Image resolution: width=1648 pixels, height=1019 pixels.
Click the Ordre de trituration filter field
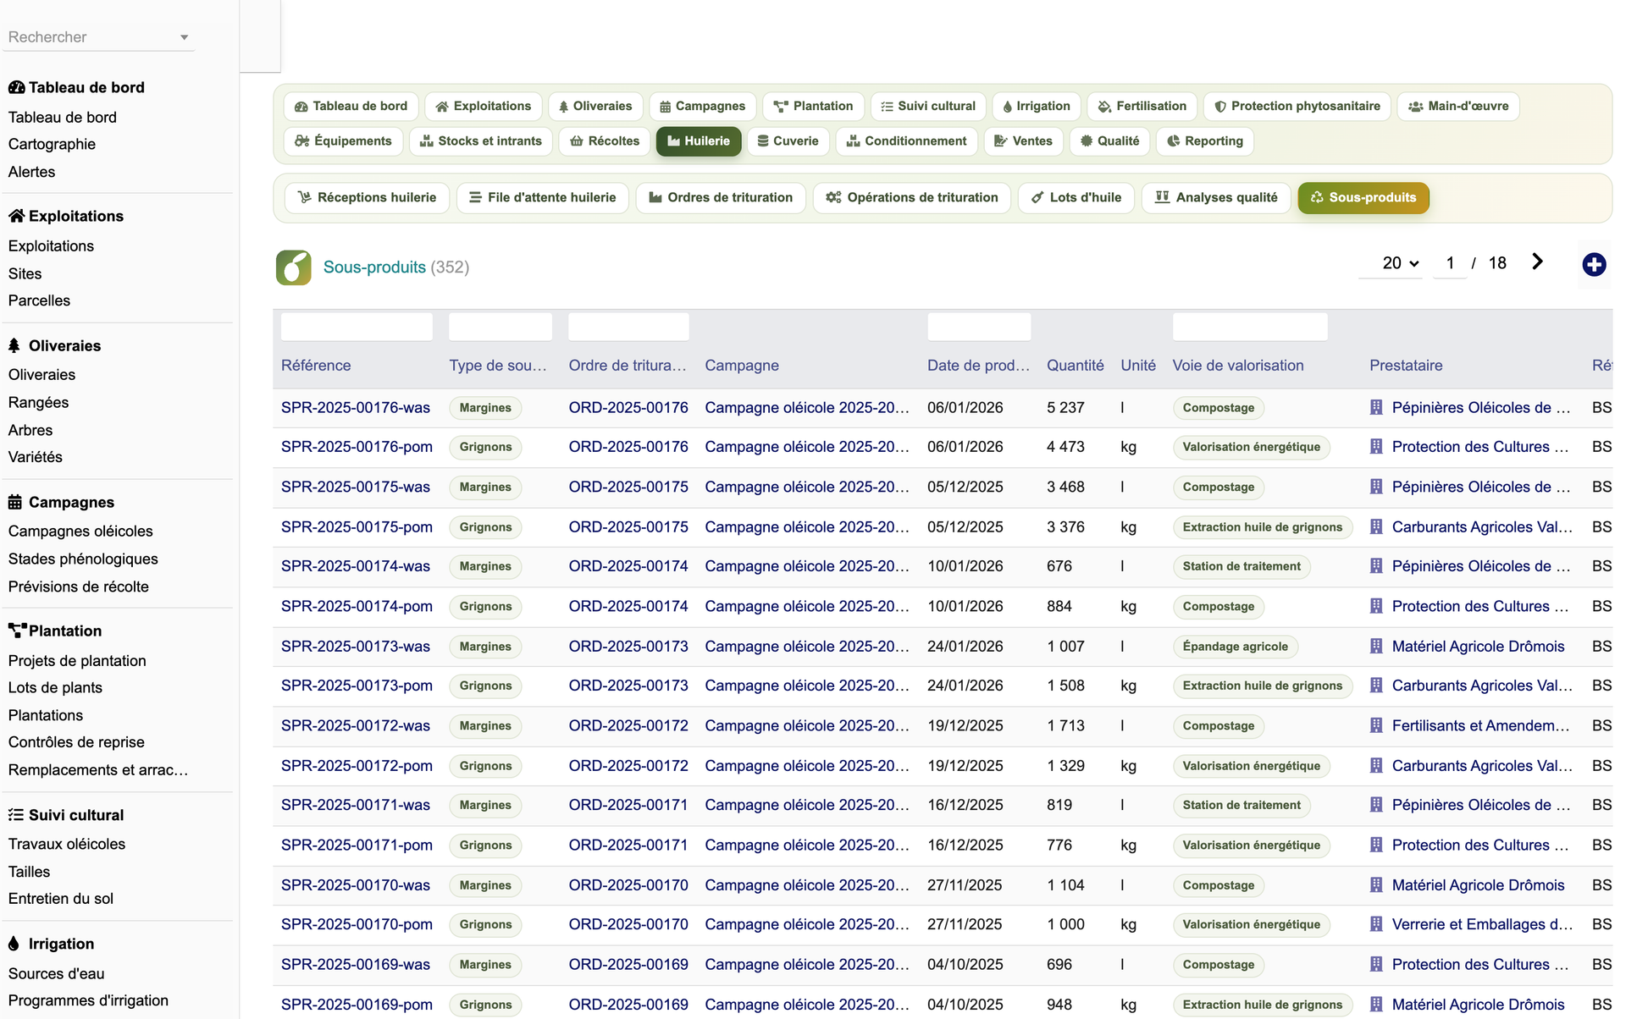[628, 327]
